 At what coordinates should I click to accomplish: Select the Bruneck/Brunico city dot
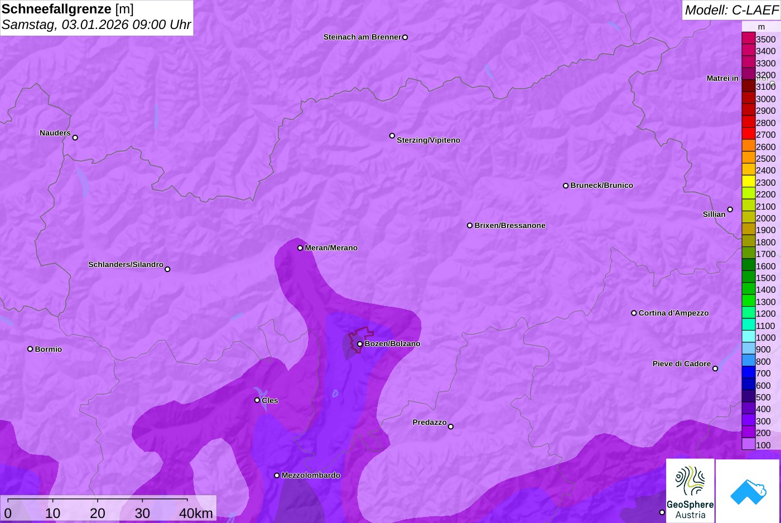[566, 186]
